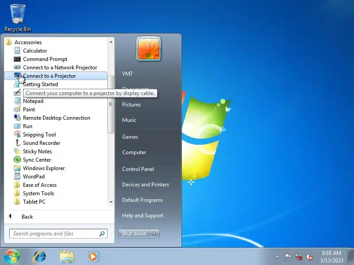
Task: Open Games from the Start menu
Action: tap(130, 137)
